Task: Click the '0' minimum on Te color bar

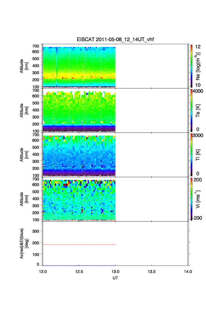Action: (198, 129)
